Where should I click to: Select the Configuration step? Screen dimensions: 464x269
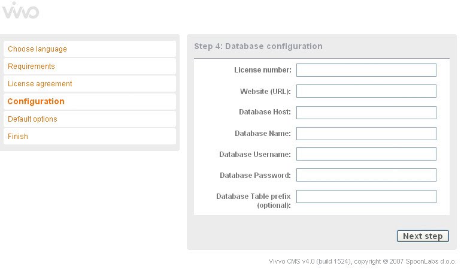[36, 101]
